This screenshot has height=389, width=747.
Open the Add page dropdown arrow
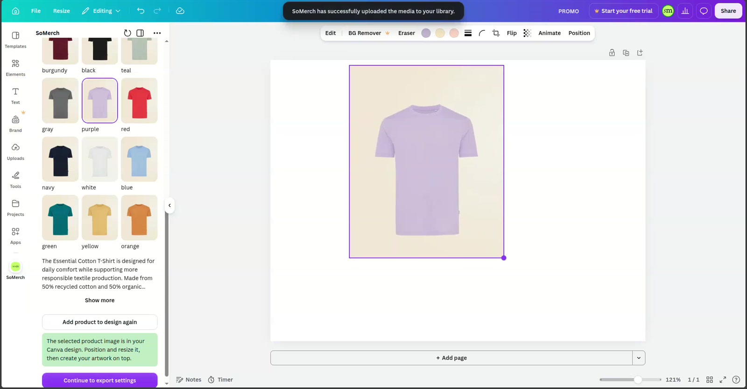639,358
